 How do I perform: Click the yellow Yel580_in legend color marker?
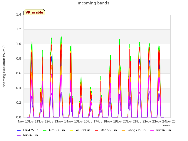pos(71,130)
